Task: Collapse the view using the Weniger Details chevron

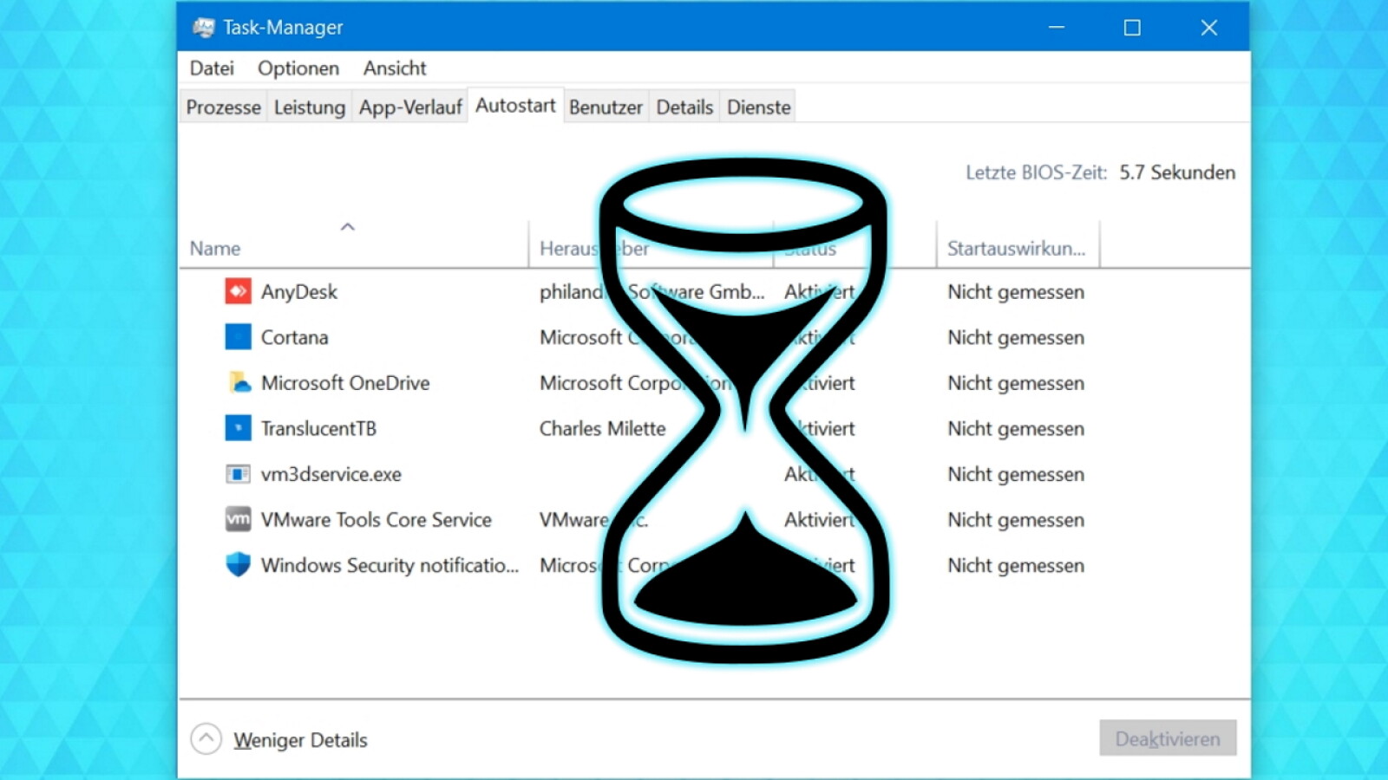Action: coord(206,738)
